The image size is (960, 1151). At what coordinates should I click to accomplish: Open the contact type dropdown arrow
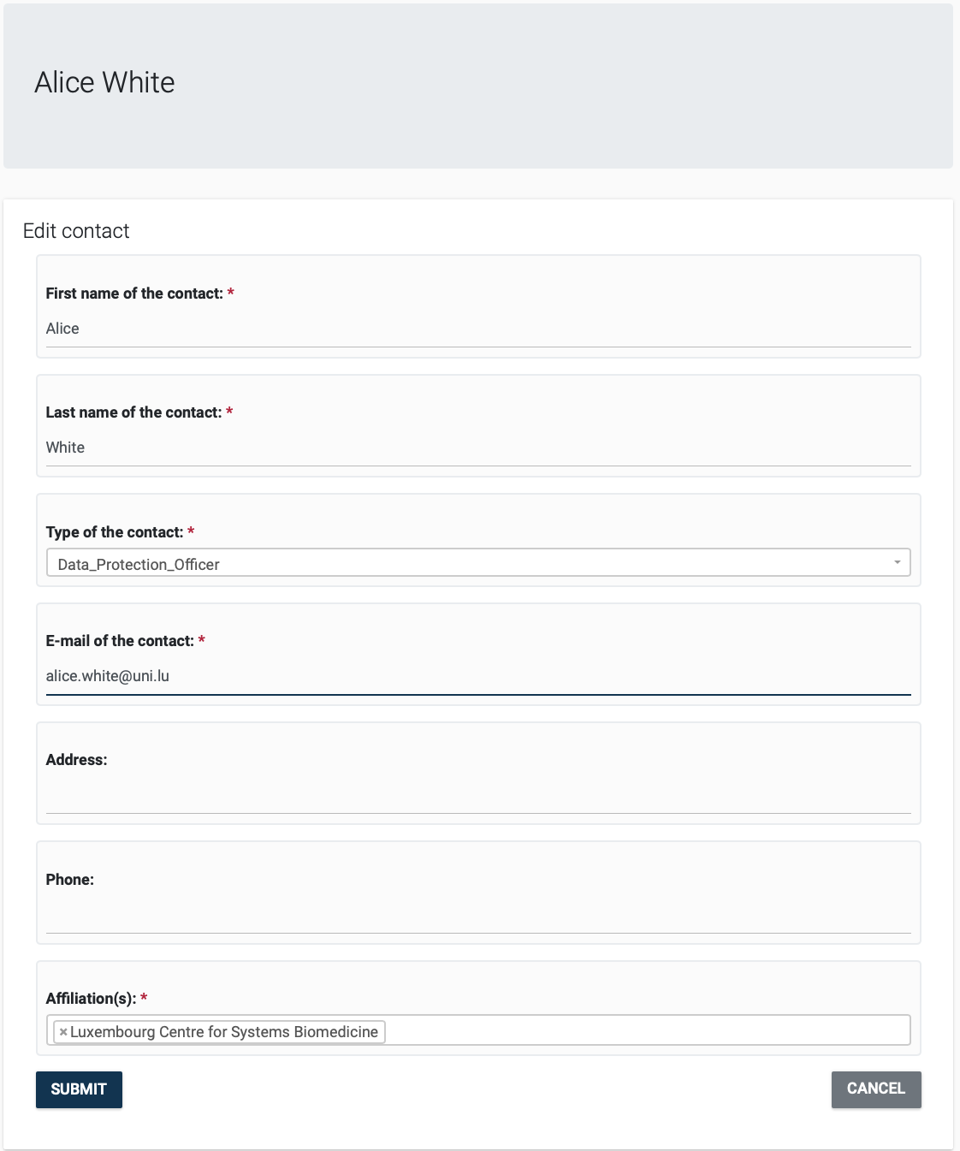coord(897,563)
